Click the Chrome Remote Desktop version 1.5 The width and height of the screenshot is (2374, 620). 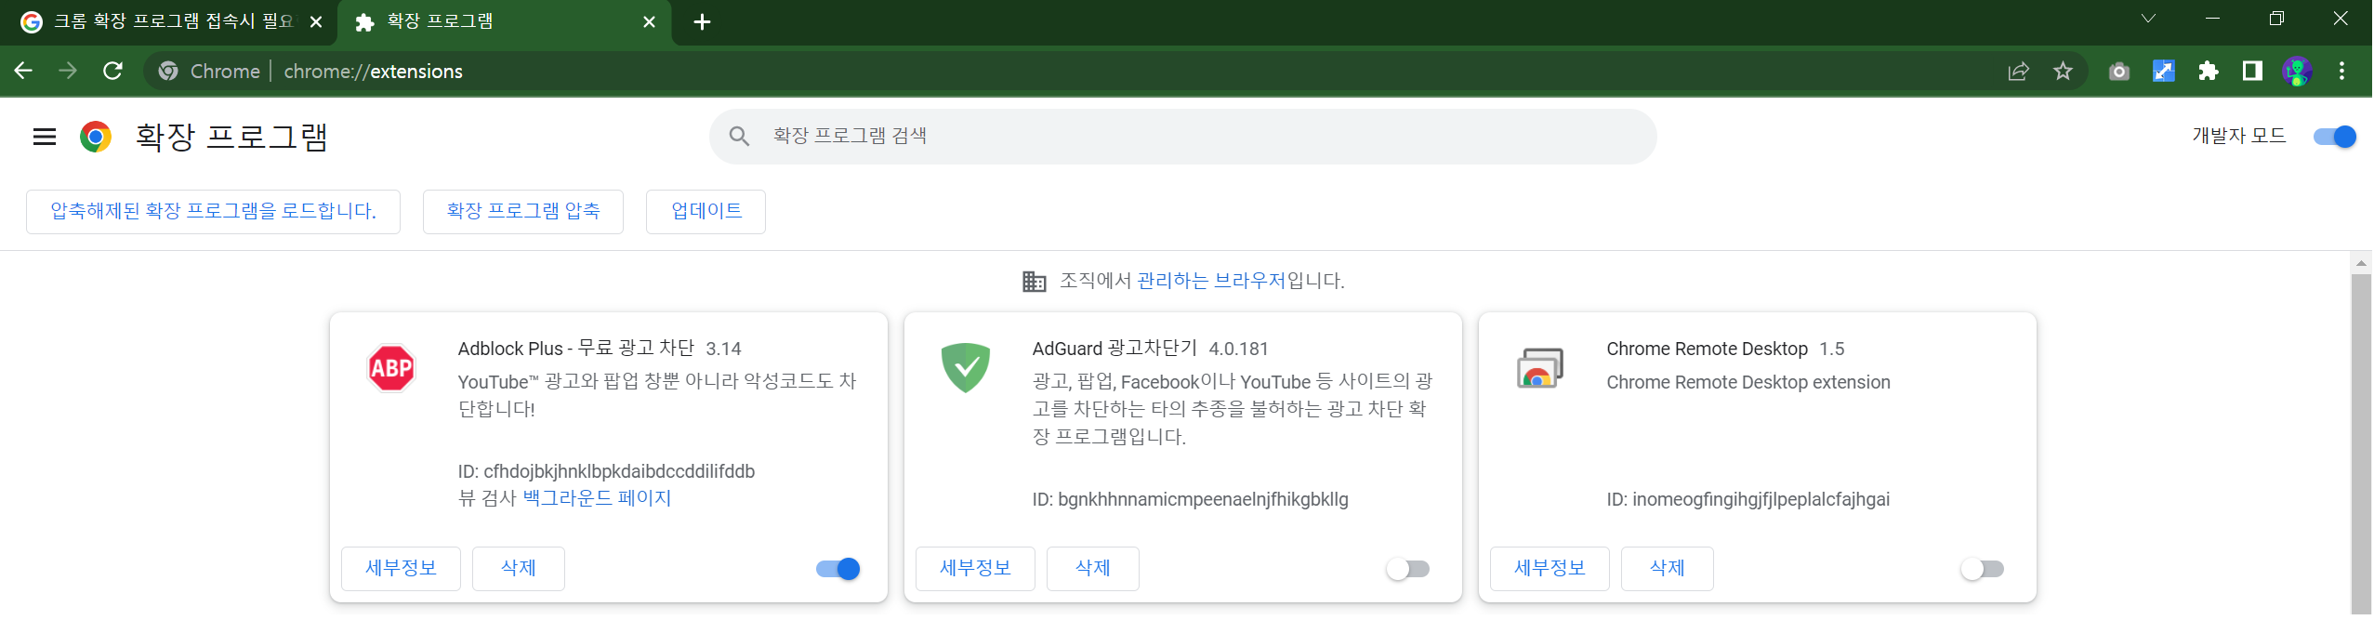1831,350
